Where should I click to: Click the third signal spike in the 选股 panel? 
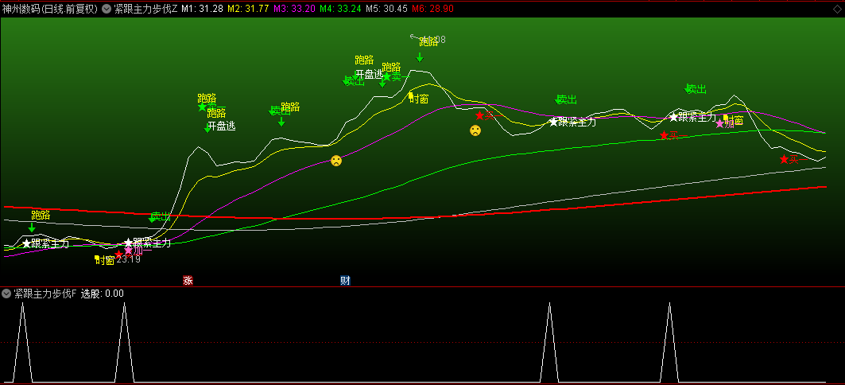[549, 342]
